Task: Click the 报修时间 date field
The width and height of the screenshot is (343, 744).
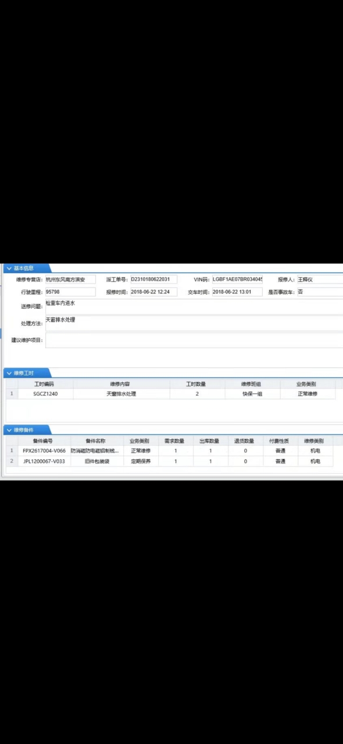Action: [153, 292]
